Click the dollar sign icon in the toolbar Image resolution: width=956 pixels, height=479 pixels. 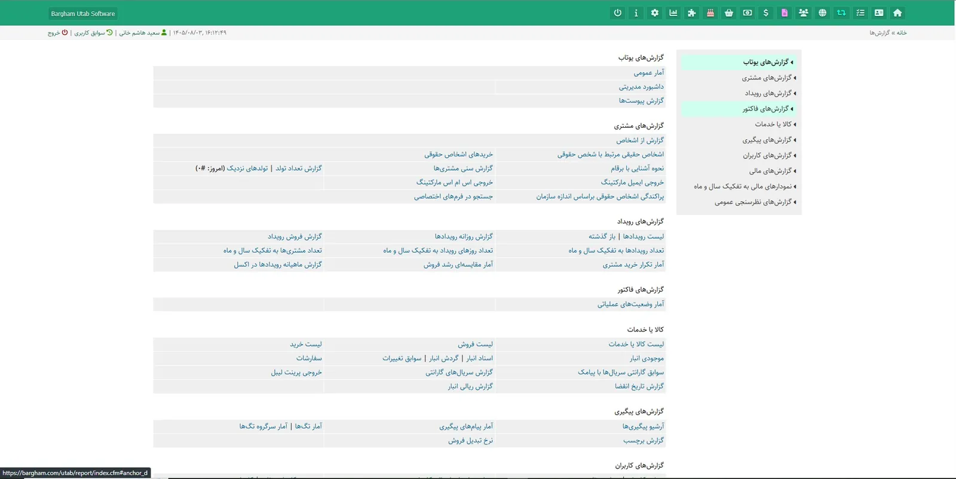[766, 13]
